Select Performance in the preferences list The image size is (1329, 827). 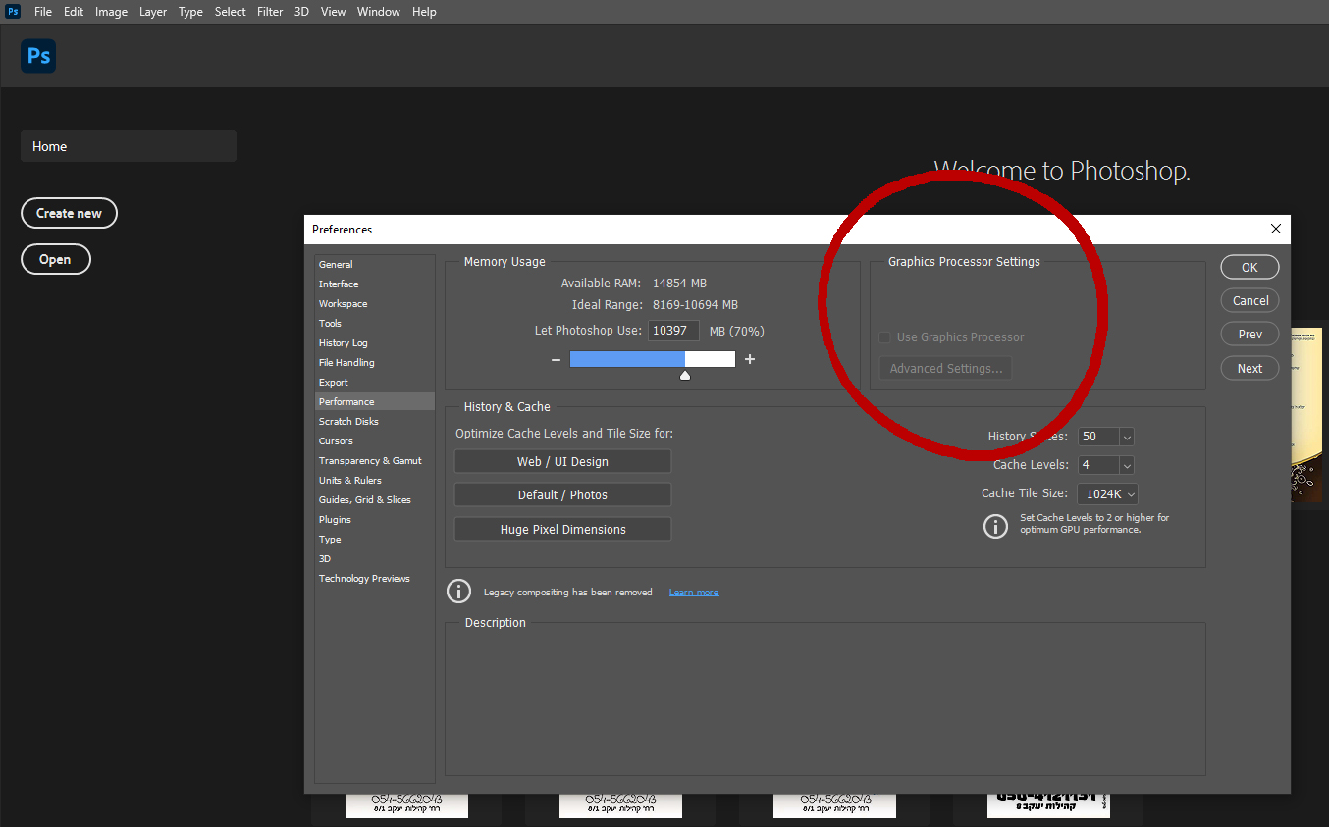375,402
